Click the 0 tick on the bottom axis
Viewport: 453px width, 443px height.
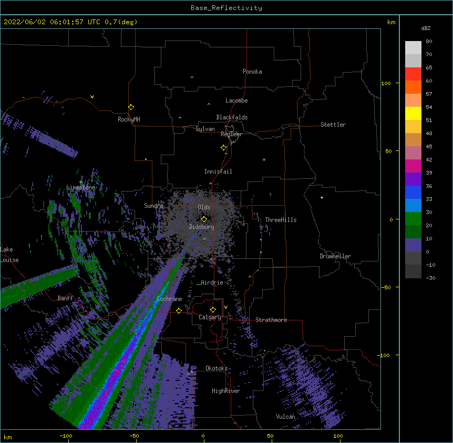(x=203, y=436)
